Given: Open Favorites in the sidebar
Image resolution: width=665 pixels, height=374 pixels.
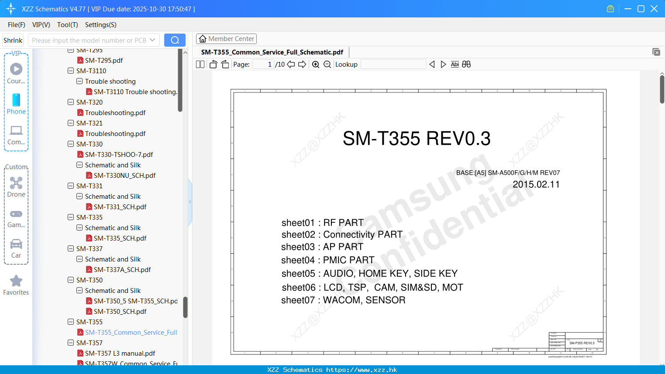Looking at the screenshot, I should pyautogui.click(x=16, y=286).
